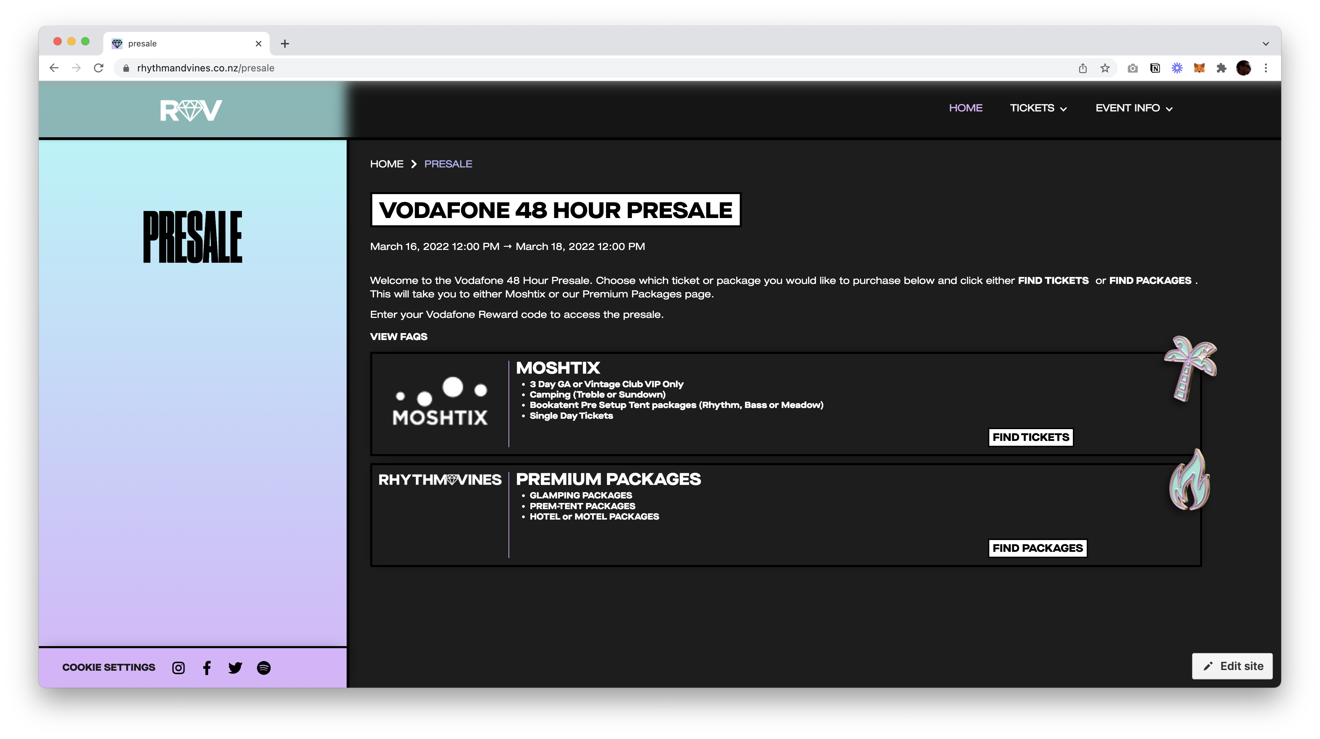The width and height of the screenshot is (1320, 739).
Task: Click the breadcrumb chevron separator
Action: pyautogui.click(x=414, y=164)
